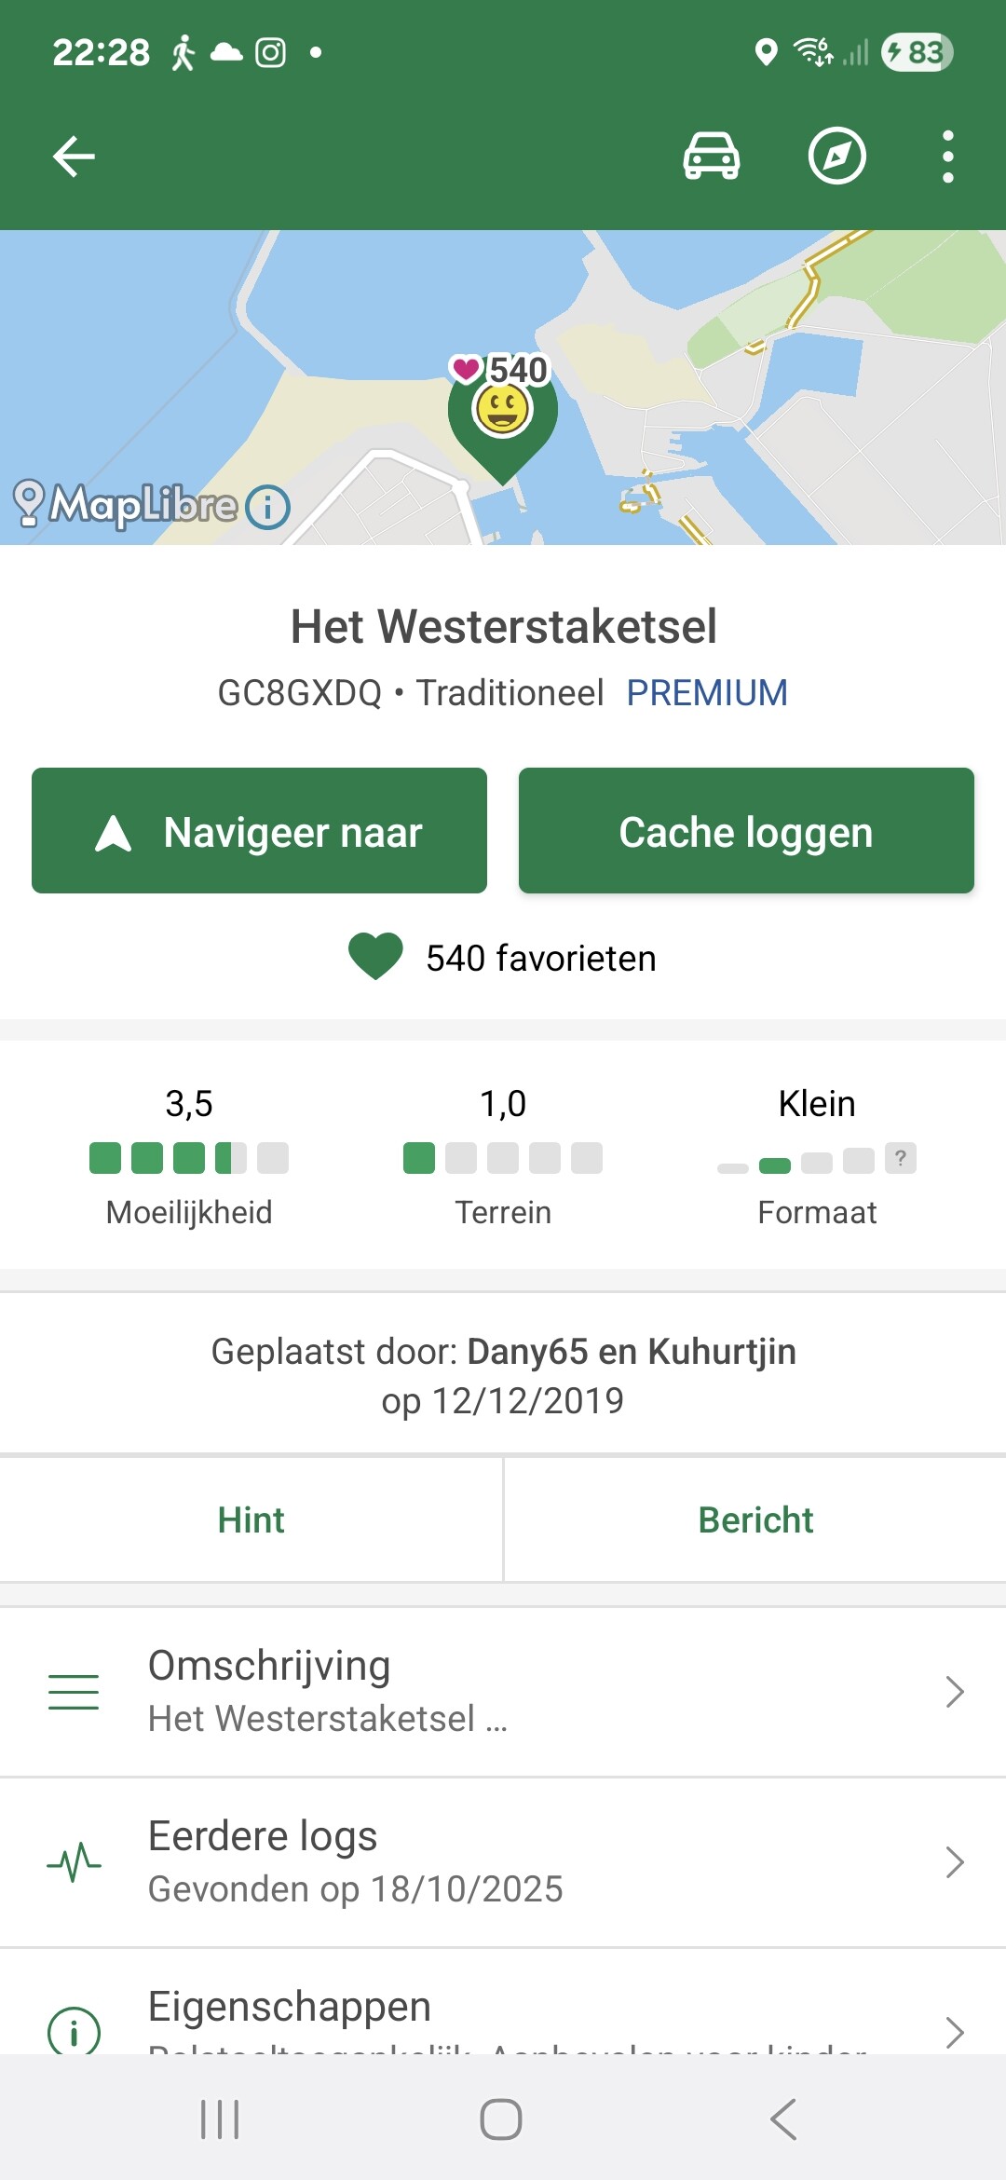Expand the Eigenschappen chevron
The image size is (1006, 2180).
click(954, 2031)
